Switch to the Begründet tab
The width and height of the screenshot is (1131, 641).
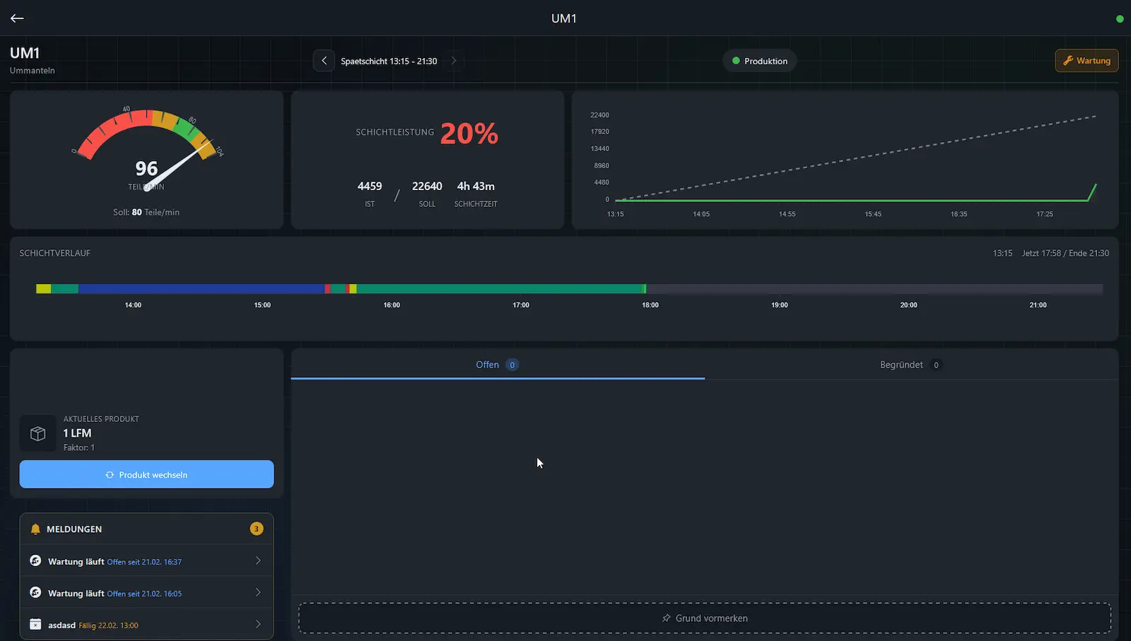coord(910,365)
